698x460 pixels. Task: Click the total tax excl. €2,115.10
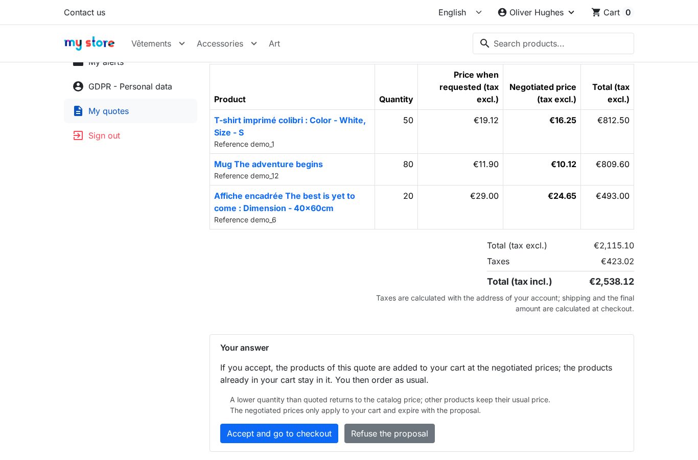point(614,245)
